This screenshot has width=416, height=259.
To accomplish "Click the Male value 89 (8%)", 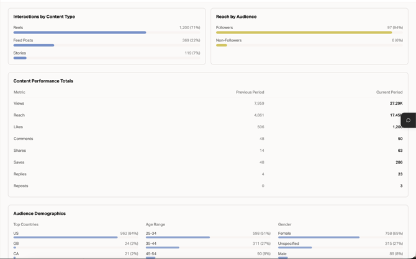I will (x=396, y=253).
